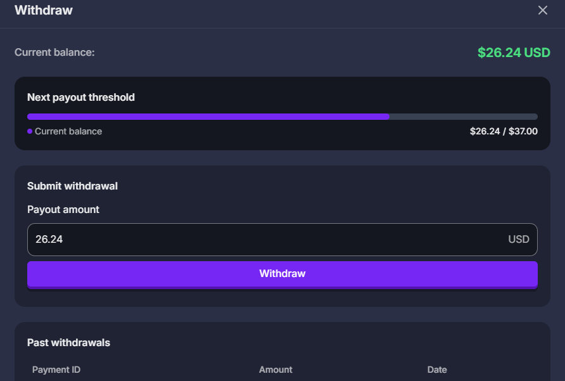This screenshot has height=381, width=565.
Task: Click the Amount column header
Action: (276, 370)
